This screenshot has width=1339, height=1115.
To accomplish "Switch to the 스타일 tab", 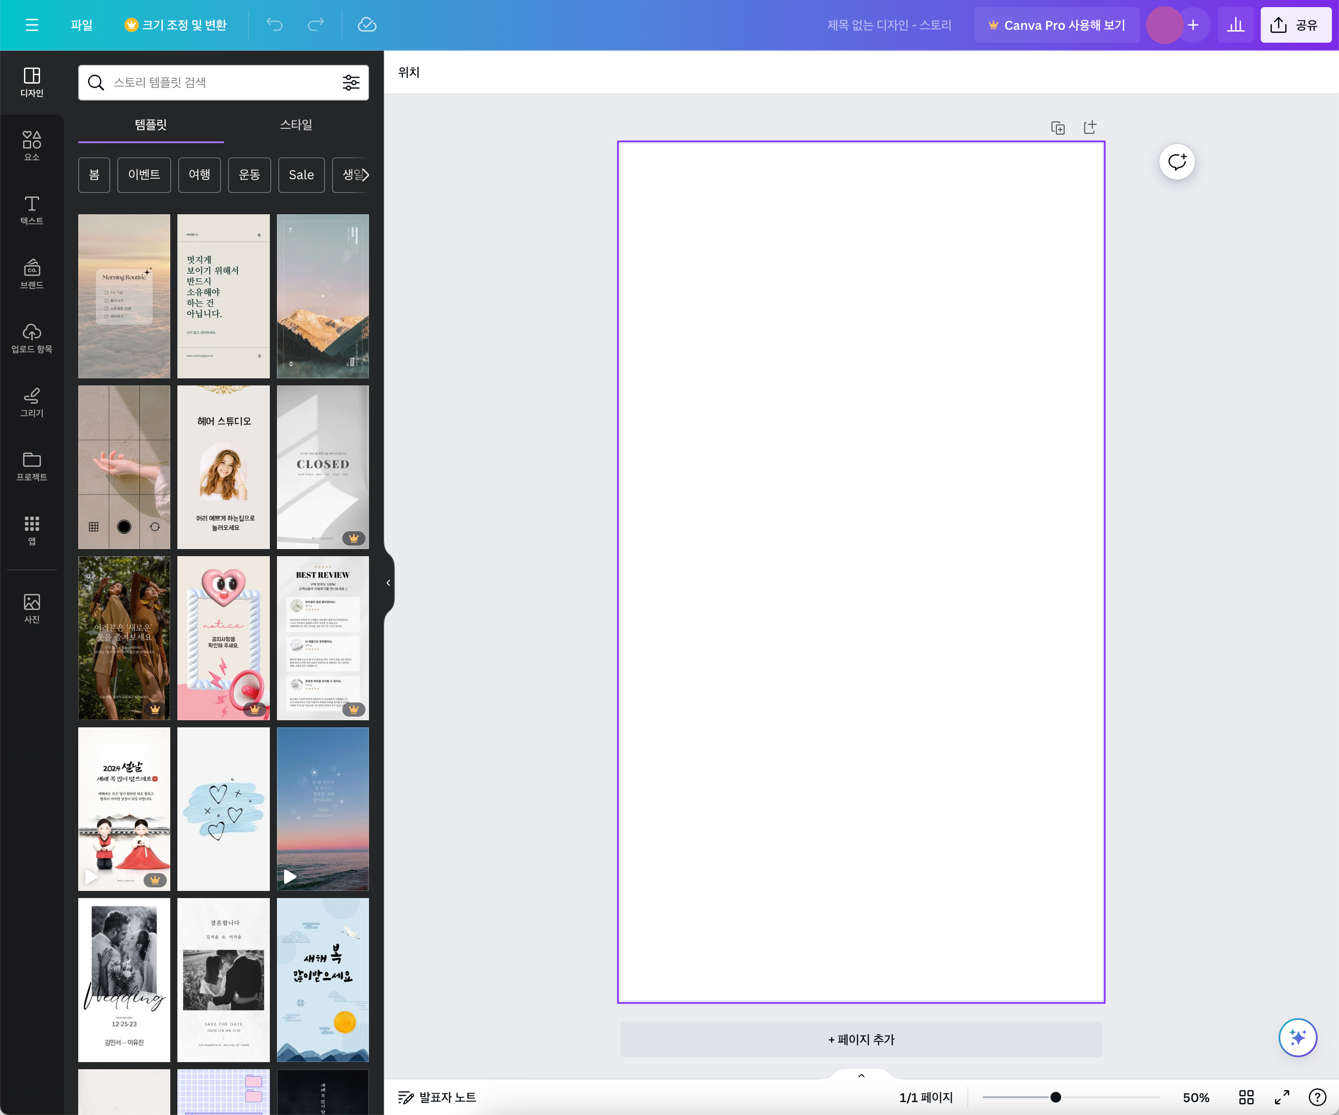I will tap(296, 125).
